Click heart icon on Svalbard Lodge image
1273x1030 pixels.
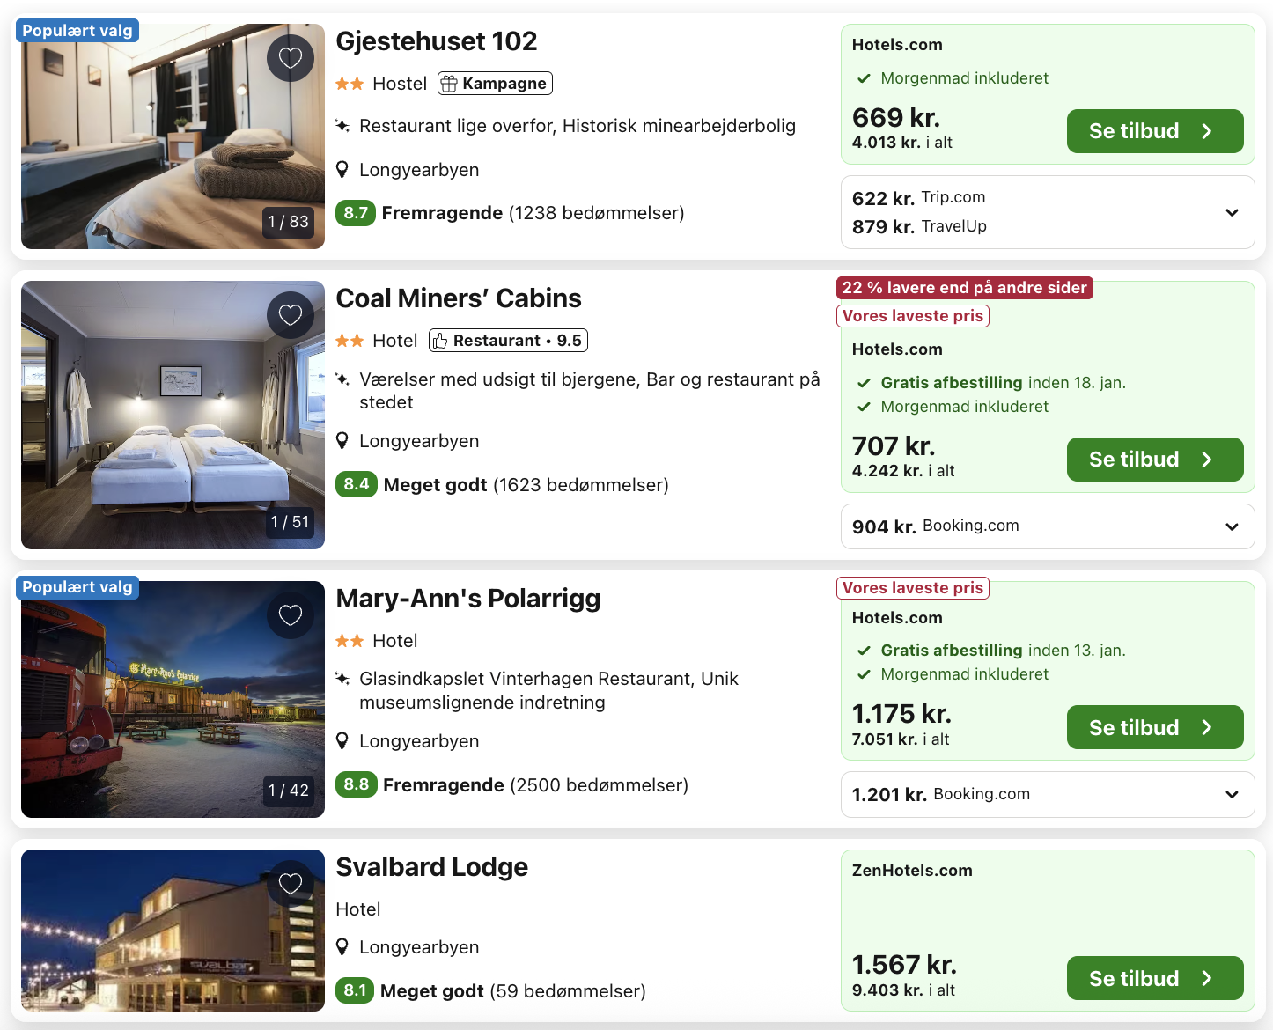coord(291,884)
